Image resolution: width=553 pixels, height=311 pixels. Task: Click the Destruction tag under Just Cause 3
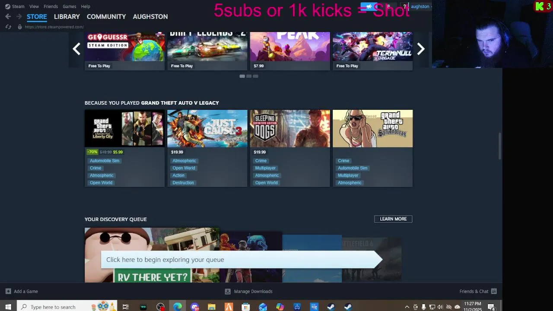(x=183, y=183)
